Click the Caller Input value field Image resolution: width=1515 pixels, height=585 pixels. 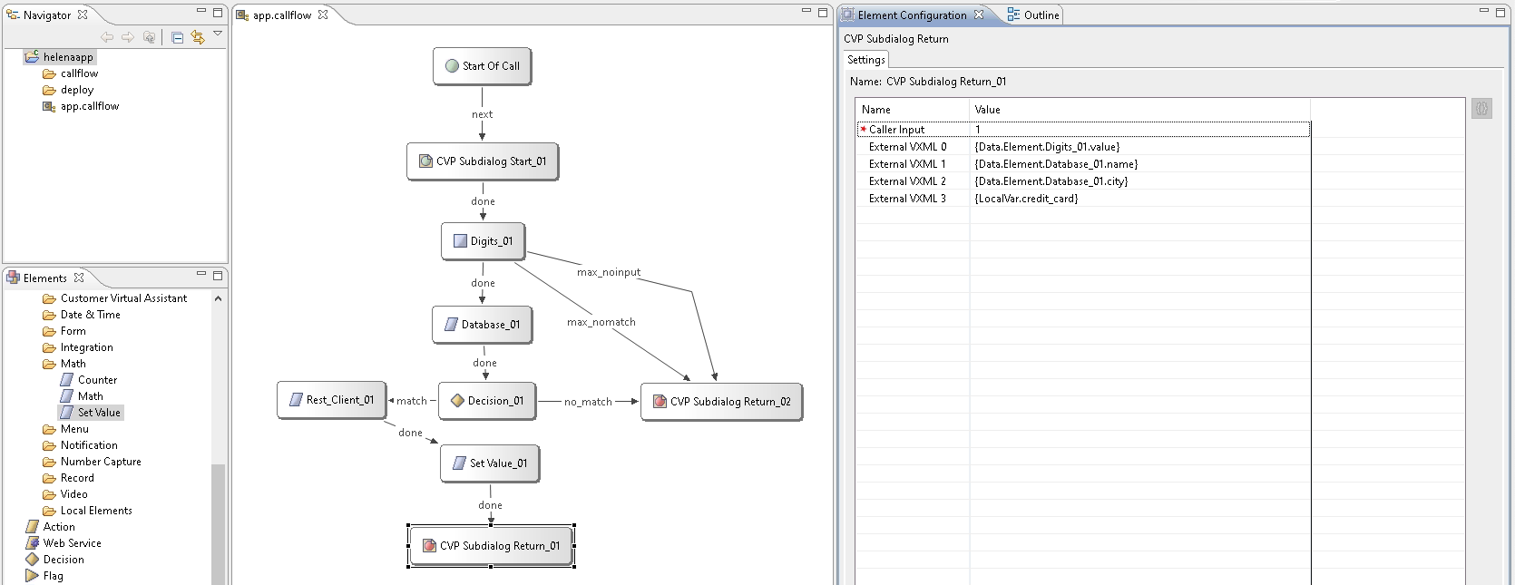(x=1139, y=130)
